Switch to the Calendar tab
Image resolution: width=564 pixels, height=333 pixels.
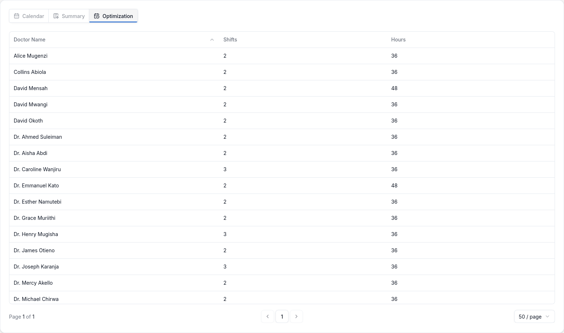(29, 16)
